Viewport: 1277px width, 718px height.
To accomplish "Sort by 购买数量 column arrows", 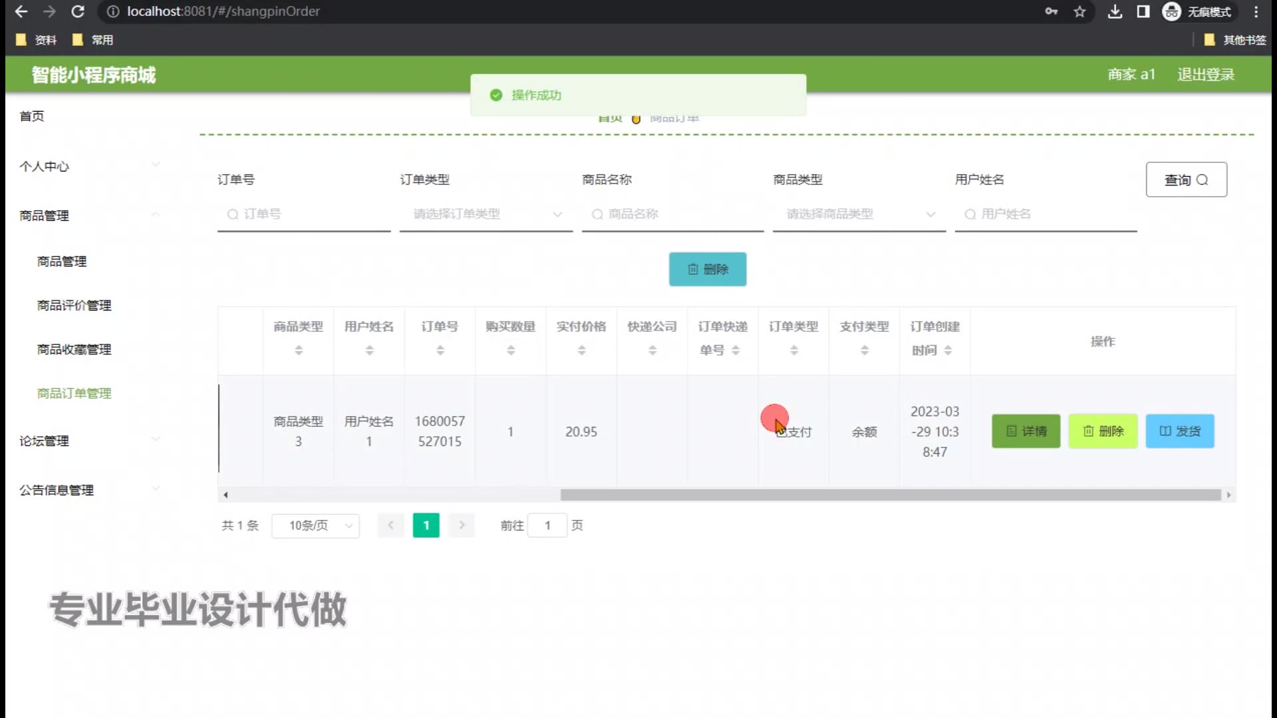I will (x=511, y=350).
